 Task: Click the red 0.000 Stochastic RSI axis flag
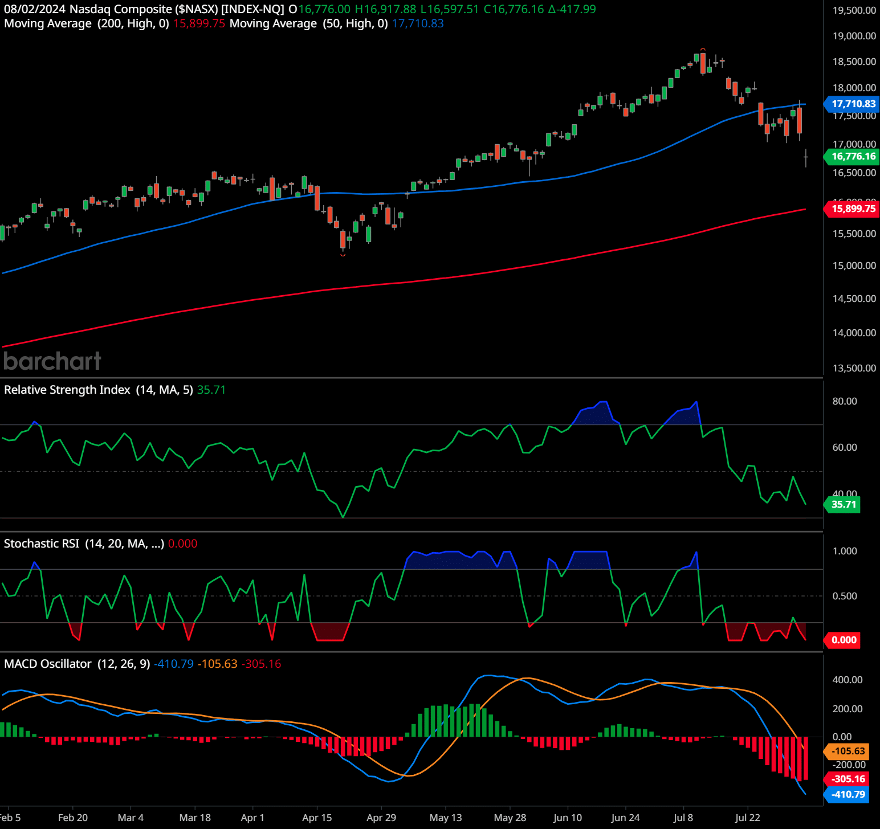click(843, 640)
